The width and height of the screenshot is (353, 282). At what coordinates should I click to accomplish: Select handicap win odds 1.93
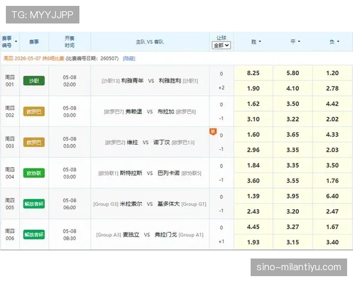coord(253,243)
